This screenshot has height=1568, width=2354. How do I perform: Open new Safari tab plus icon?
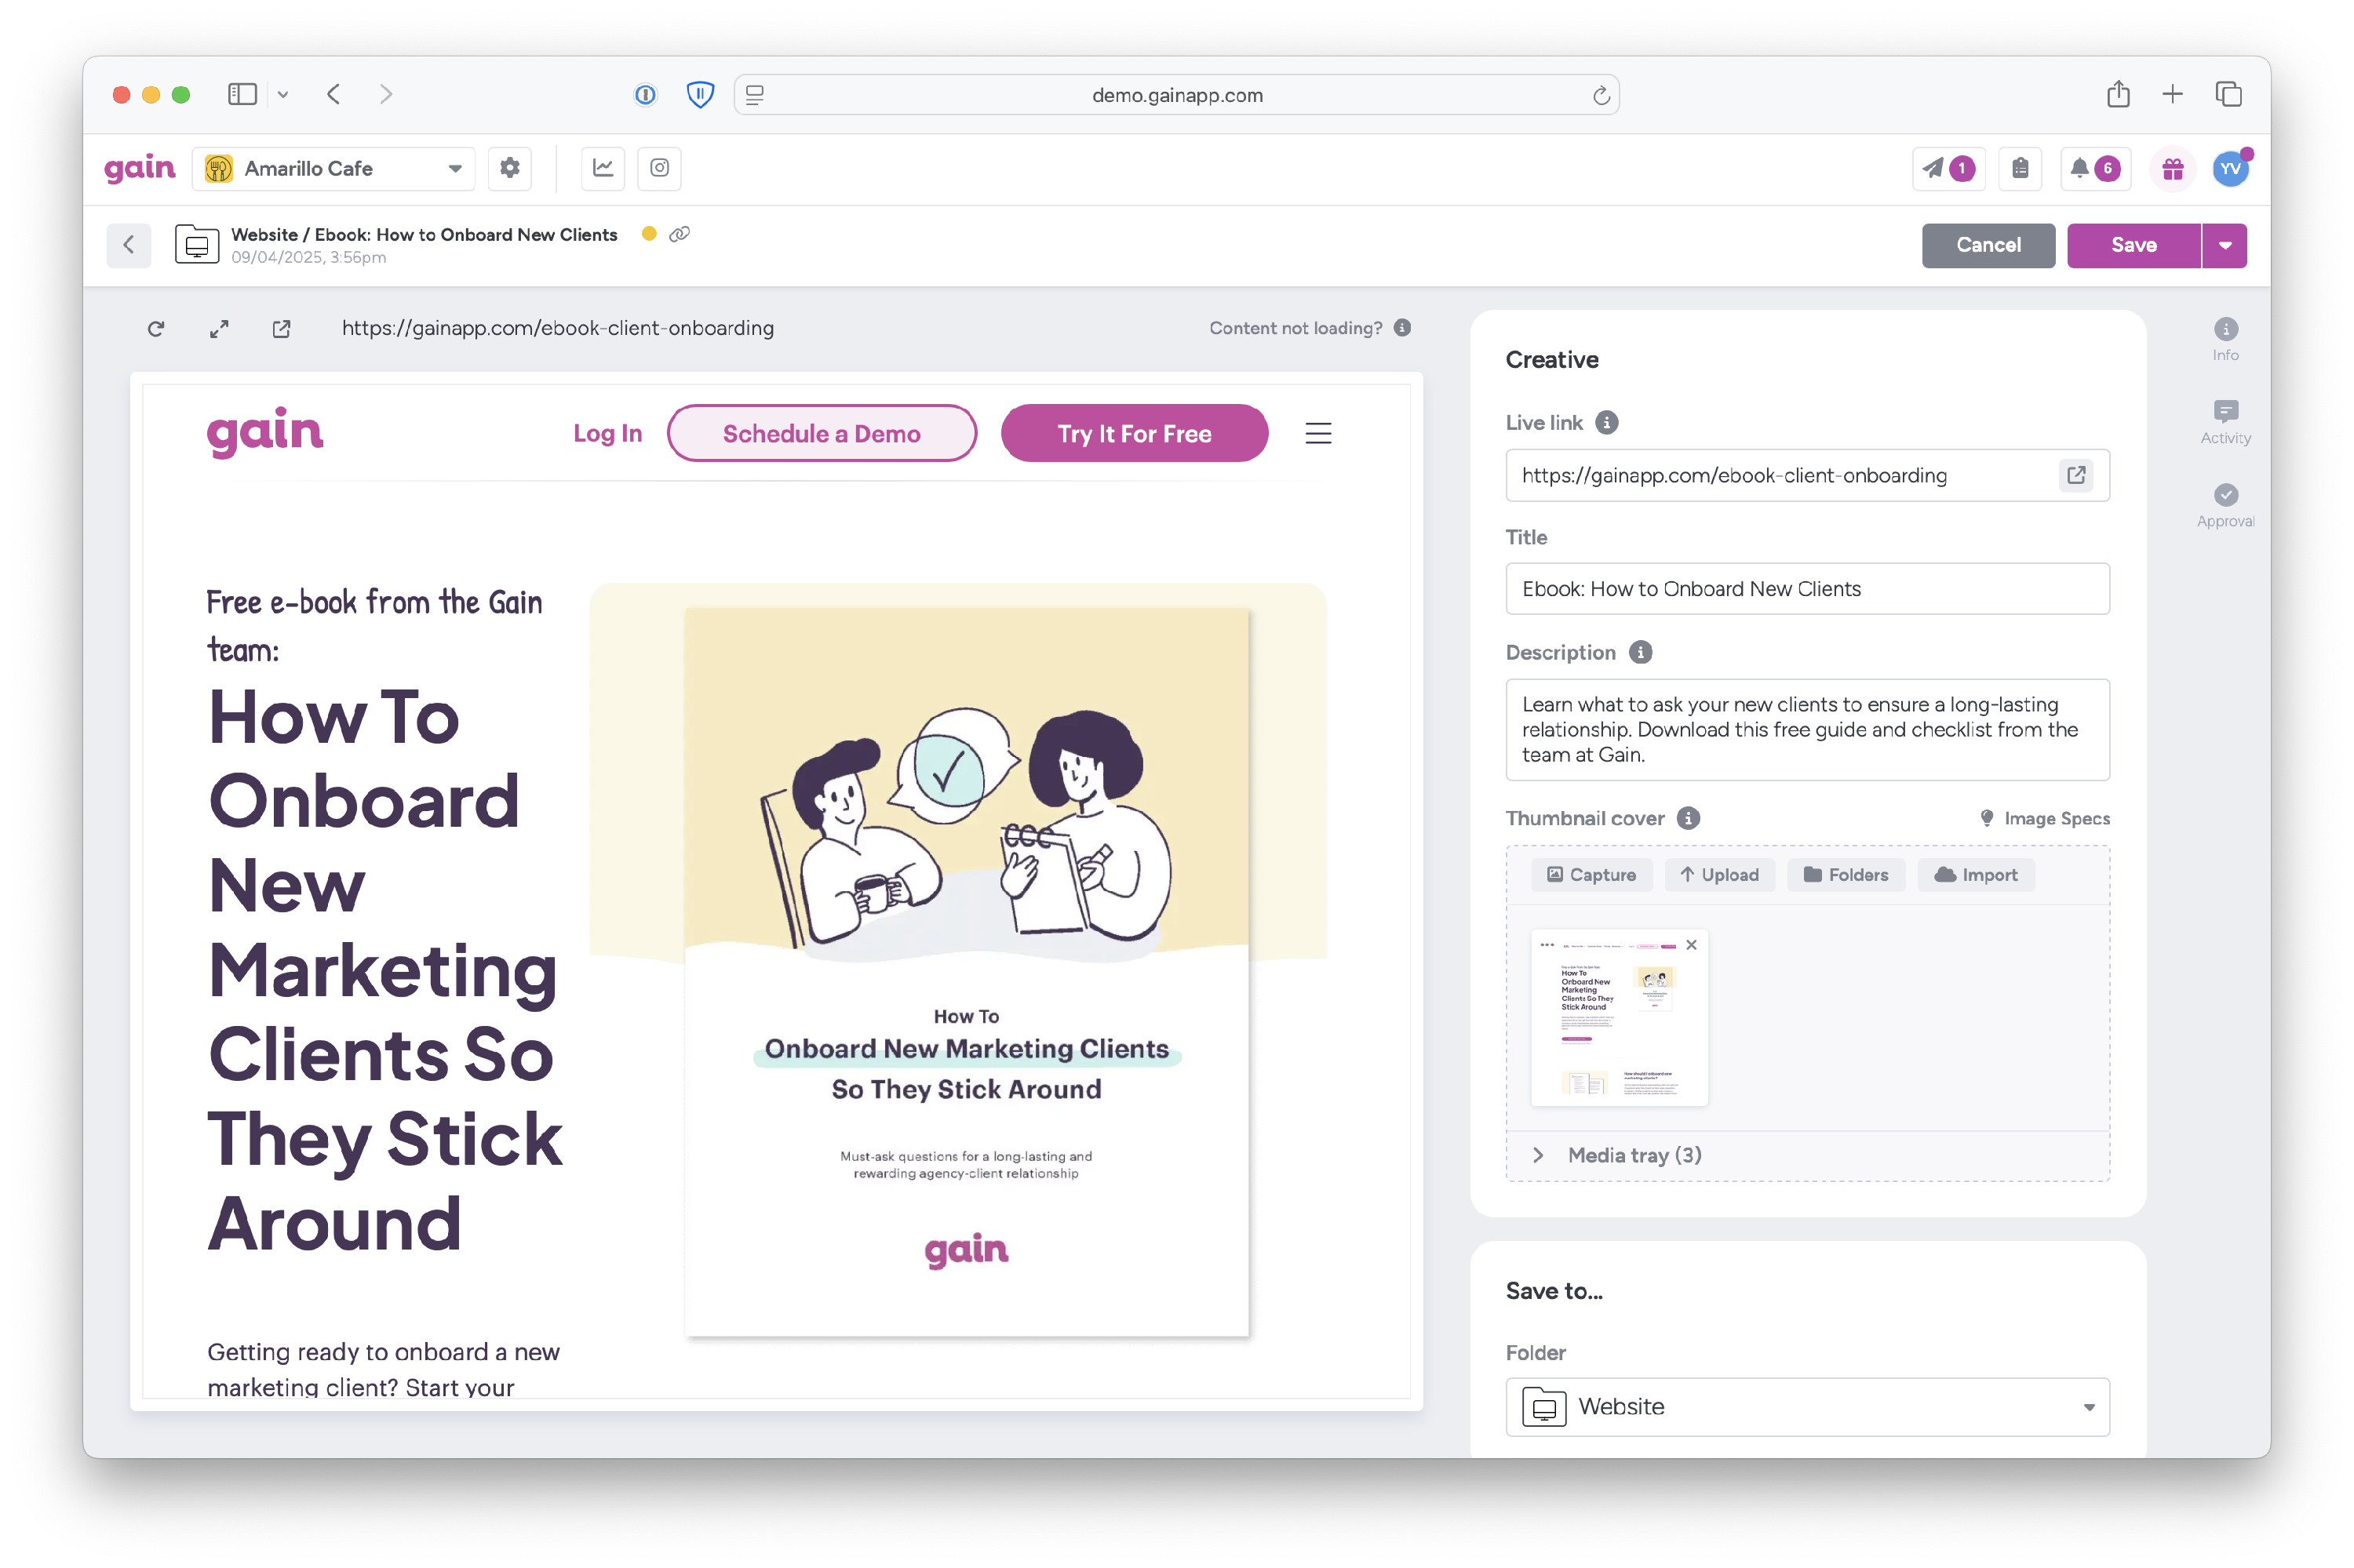pyautogui.click(x=2172, y=94)
